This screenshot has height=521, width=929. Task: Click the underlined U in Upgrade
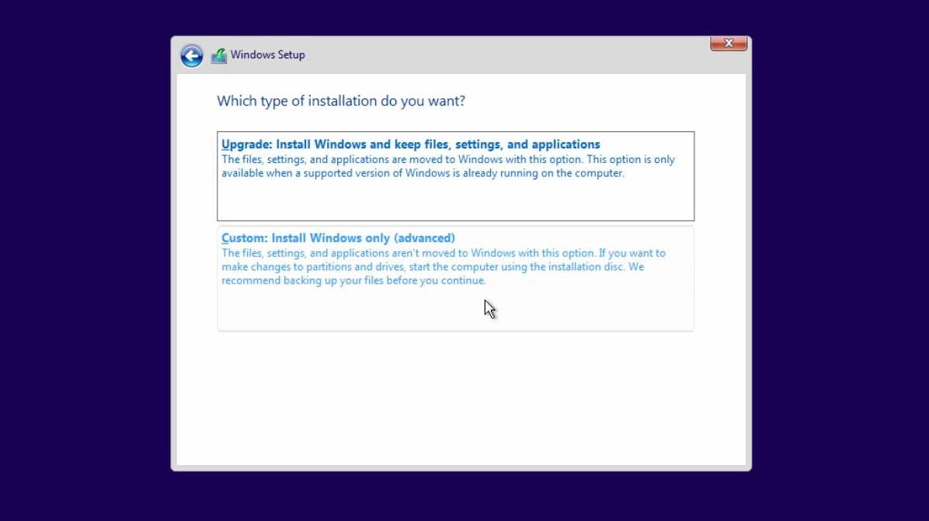[226, 144]
